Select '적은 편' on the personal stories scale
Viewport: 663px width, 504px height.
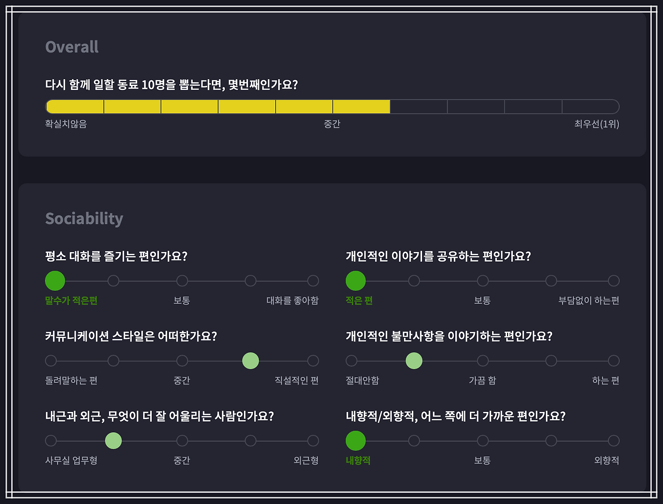point(355,280)
